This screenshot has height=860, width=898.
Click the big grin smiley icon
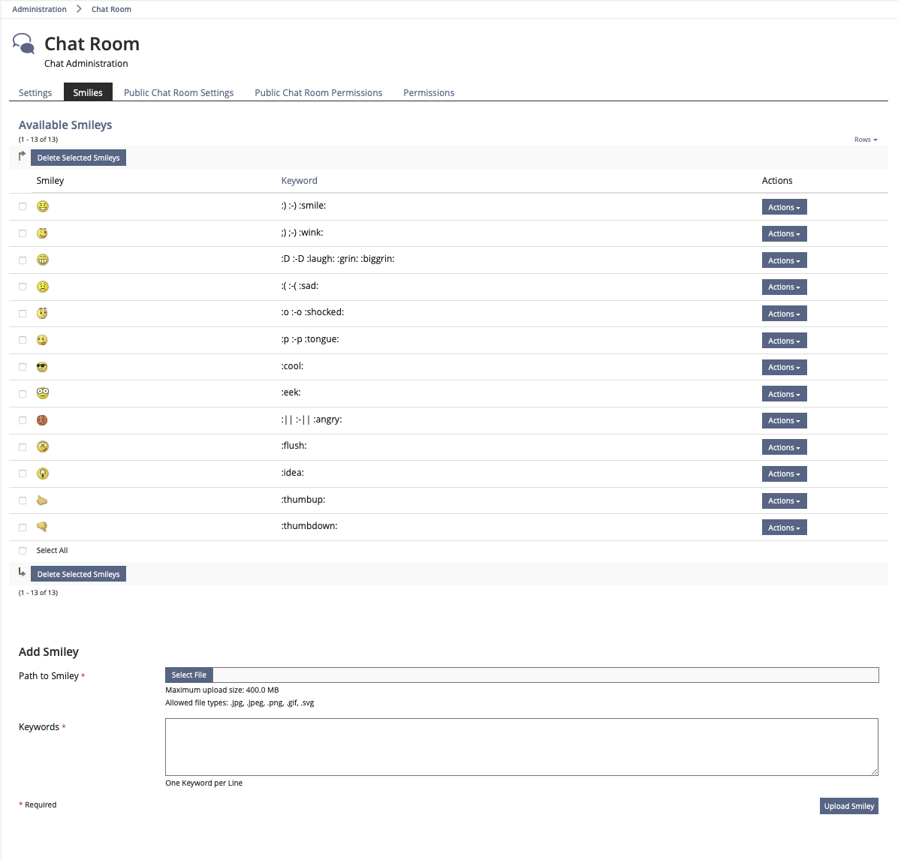[43, 260]
